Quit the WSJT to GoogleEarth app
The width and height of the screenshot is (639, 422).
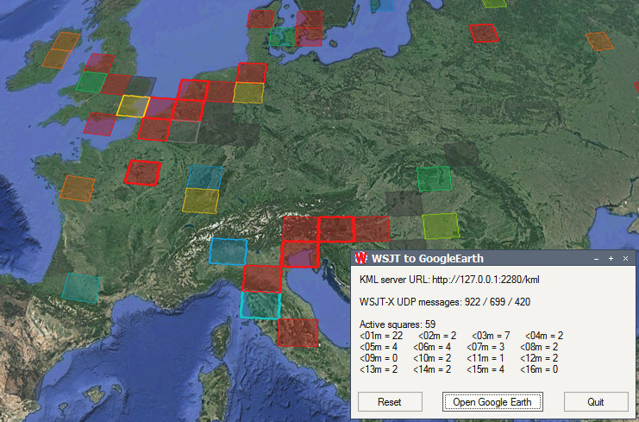[596, 402]
